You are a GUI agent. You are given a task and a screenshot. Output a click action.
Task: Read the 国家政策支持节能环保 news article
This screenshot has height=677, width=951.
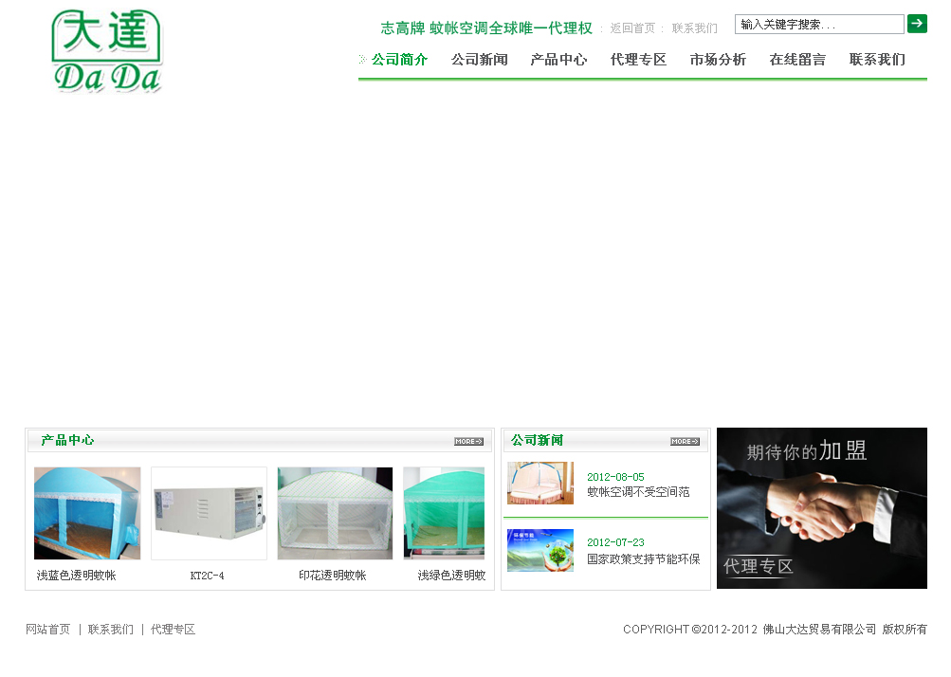[x=643, y=559]
